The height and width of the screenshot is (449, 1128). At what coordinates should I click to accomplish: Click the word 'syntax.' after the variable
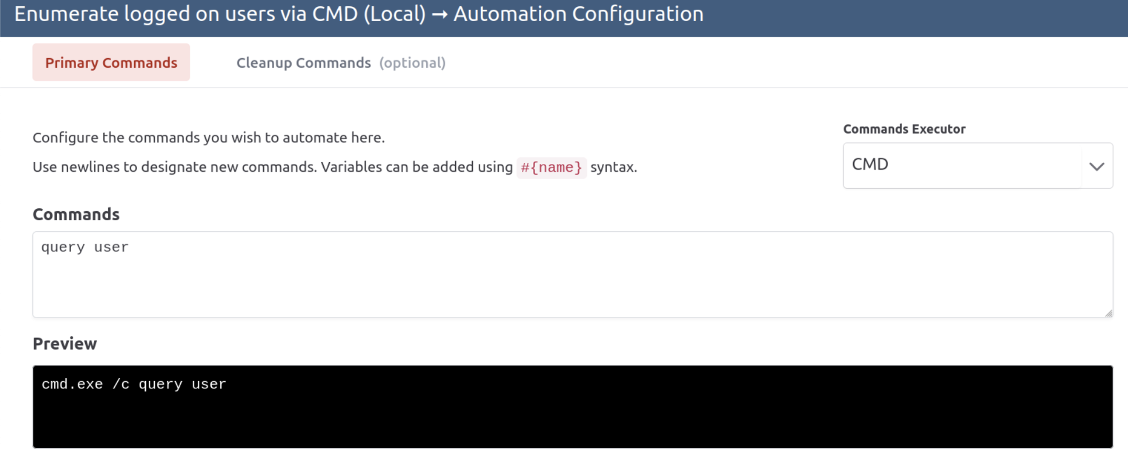pyautogui.click(x=613, y=167)
